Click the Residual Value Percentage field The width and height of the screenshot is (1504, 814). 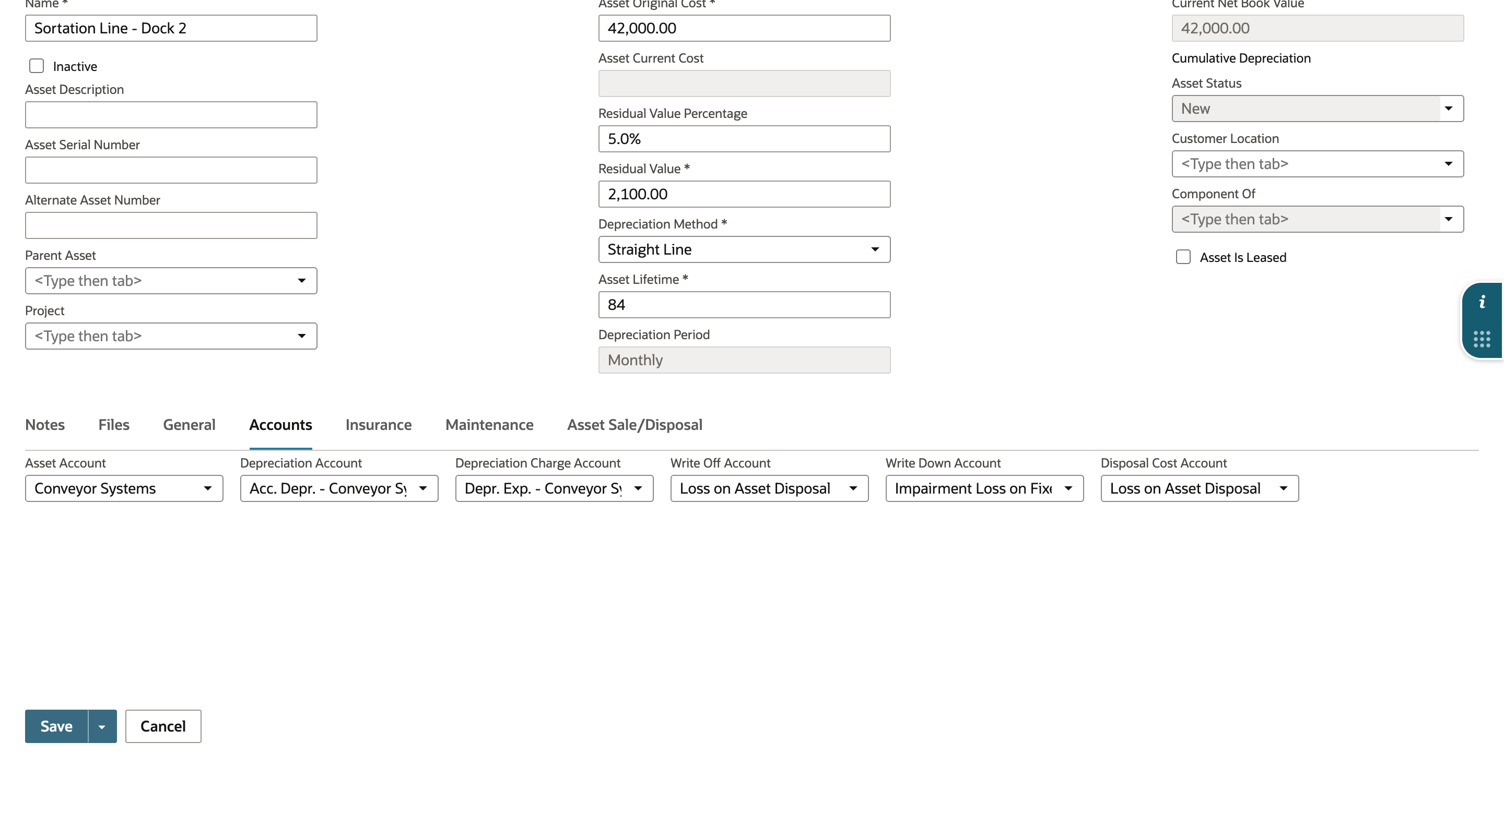coord(744,139)
